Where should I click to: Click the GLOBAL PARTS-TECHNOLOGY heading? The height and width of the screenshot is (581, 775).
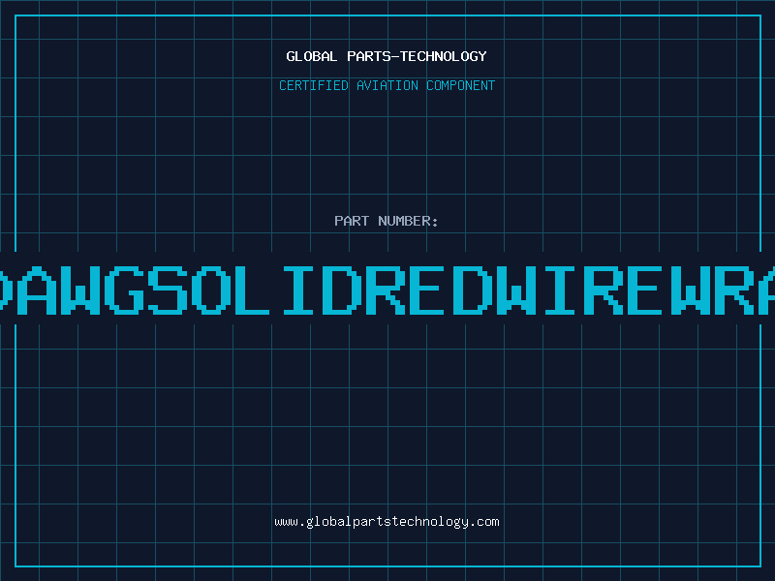pyautogui.click(x=387, y=56)
